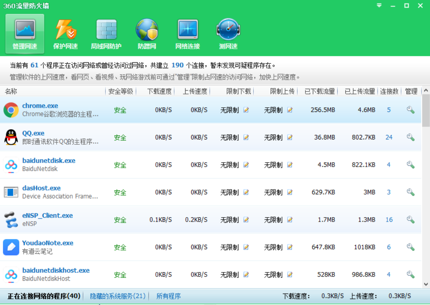430x305 pixels.
Task: Open the 网络连接 monitor icon
Action: (x=188, y=29)
